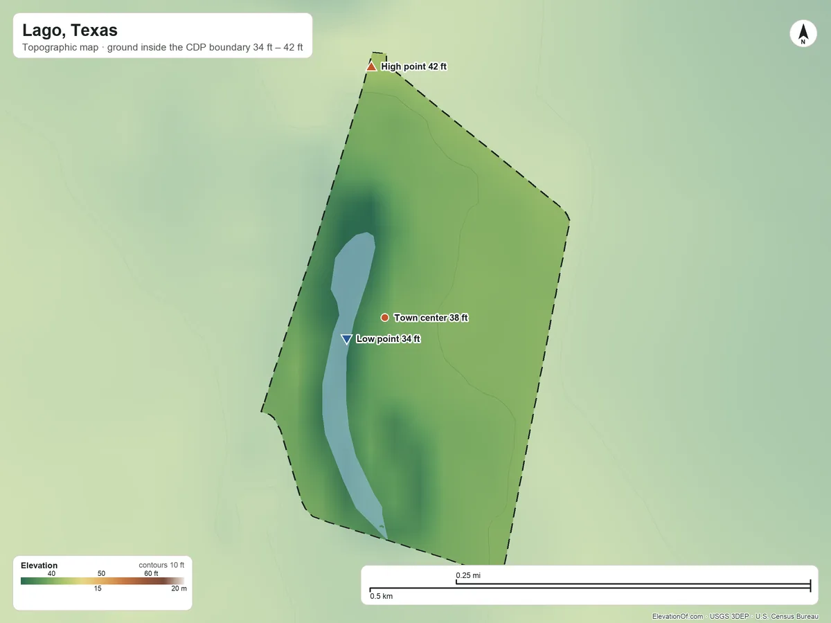The image size is (831, 623).
Task: Select the 'Low point 34 ft' label
Action: pyautogui.click(x=388, y=339)
